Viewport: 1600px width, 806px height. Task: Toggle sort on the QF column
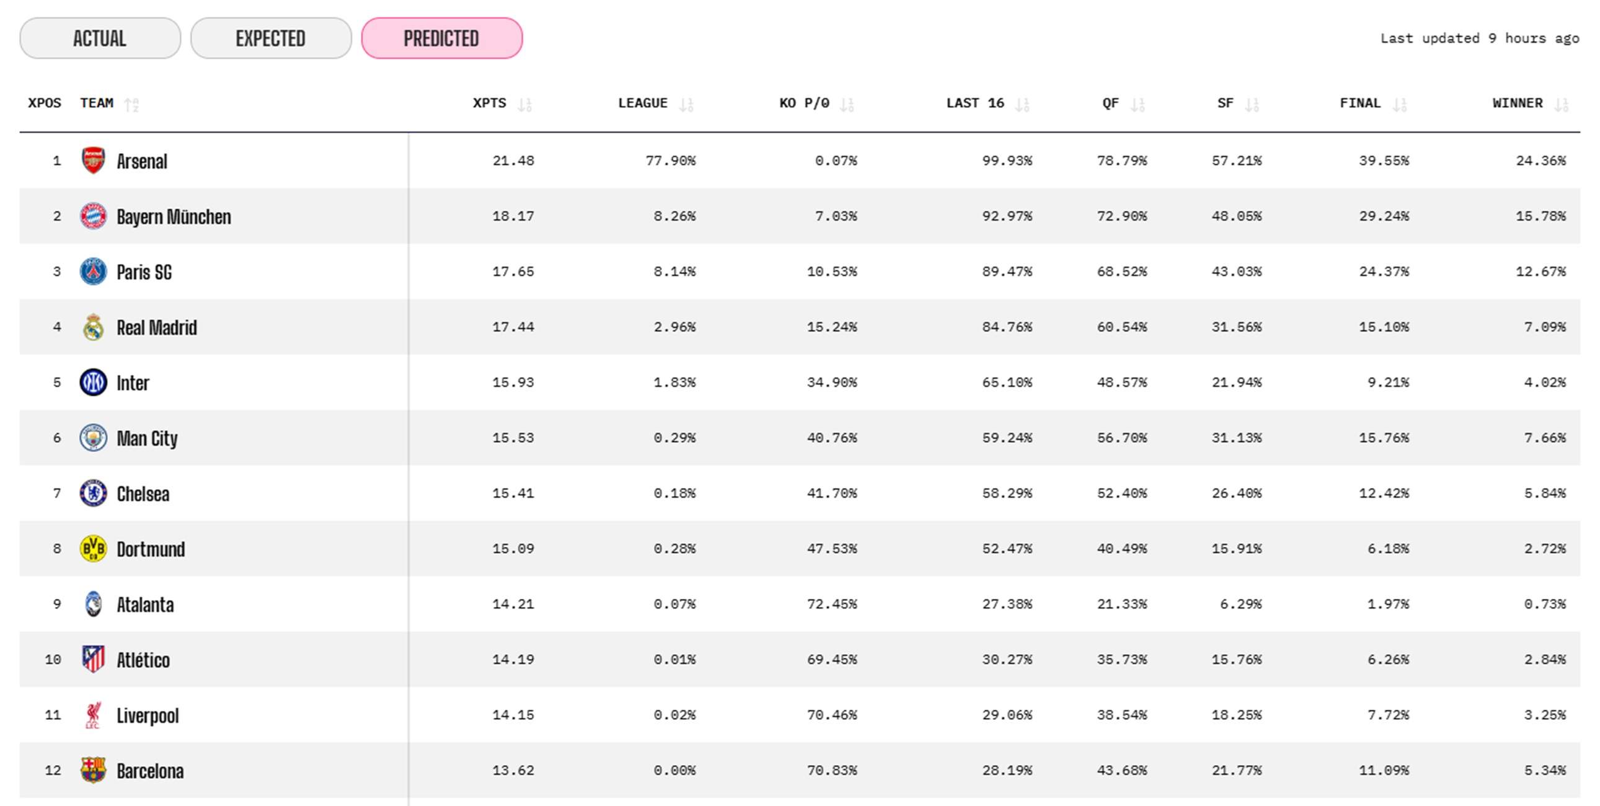pos(1138,104)
